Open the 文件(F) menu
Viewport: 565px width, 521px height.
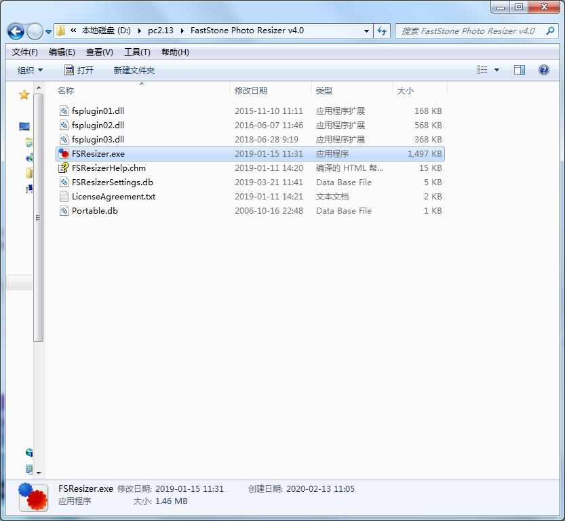click(x=25, y=52)
